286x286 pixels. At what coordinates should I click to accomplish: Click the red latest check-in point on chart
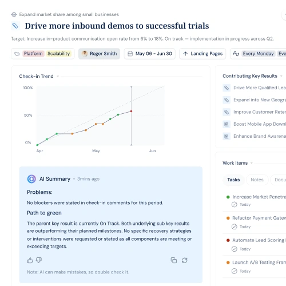tap(131, 111)
